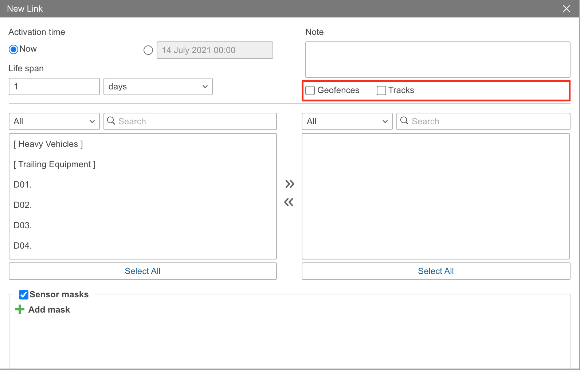Open the right All filter dropdown
The width and height of the screenshot is (580, 370).
pyautogui.click(x=347, y=121)
